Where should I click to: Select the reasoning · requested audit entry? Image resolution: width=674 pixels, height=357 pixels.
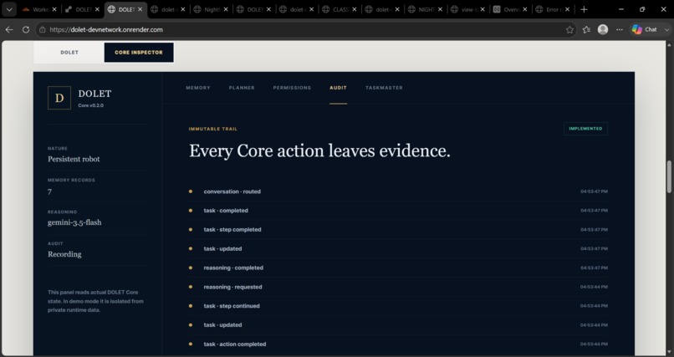[398, 287]
